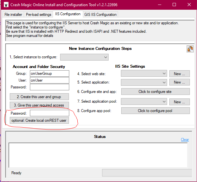The width and height of the screenshot is (197, 182).
Task: Click New button next to application pool
Action: (179, 102)
